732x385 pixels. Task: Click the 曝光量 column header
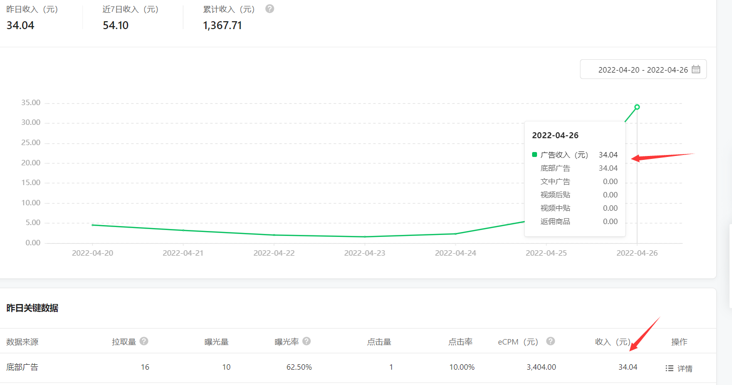tap(217, 342)
